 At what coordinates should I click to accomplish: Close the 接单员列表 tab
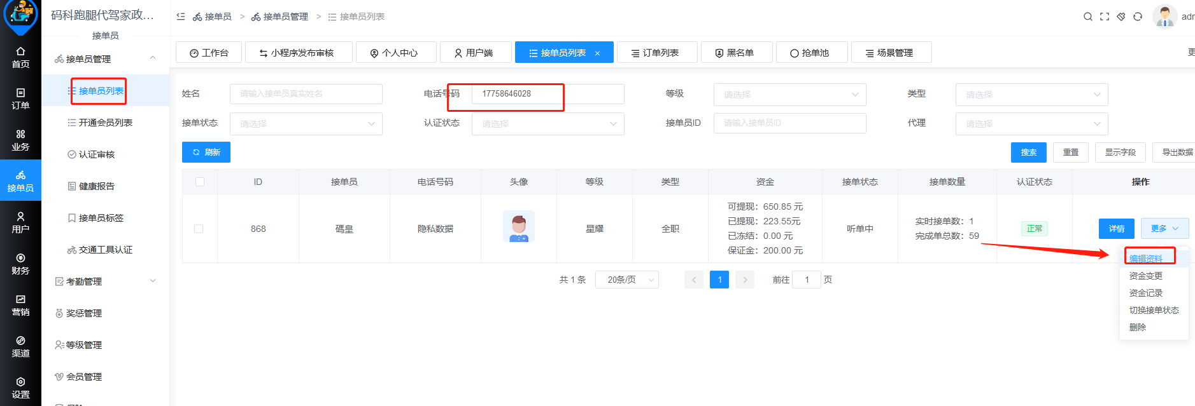597,53
